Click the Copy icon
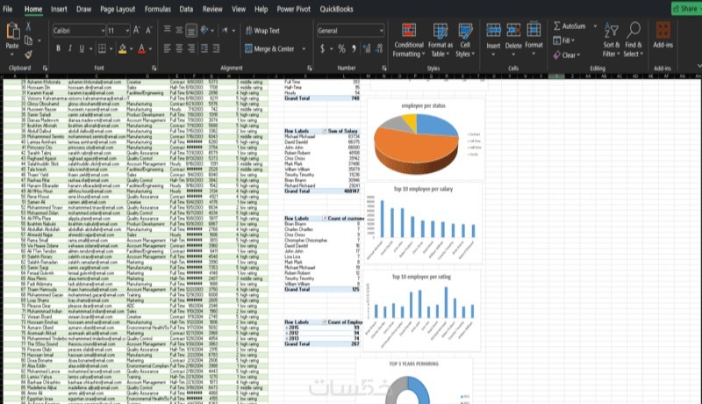The width and height of the screenshot is (702, 404). coord(29,40)
